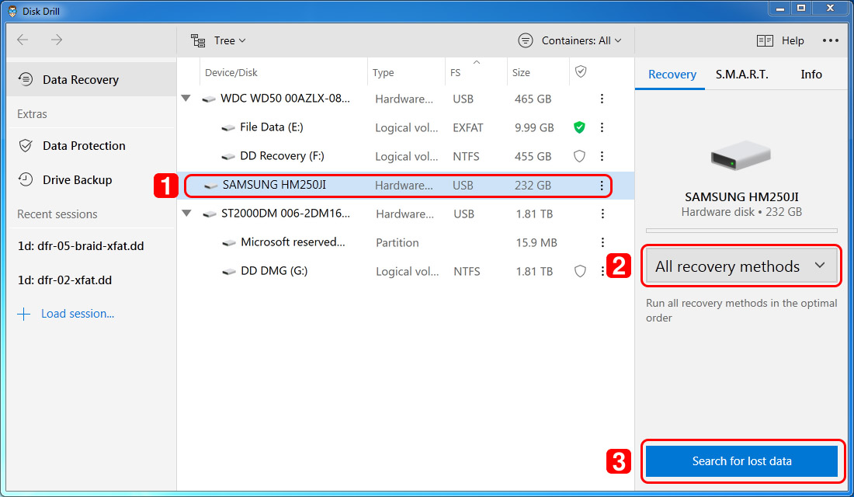This screenshot has width=854, height=497.
Task: Collapse the WDC WD50 disk tree
Action: click(x=186, y=99)
